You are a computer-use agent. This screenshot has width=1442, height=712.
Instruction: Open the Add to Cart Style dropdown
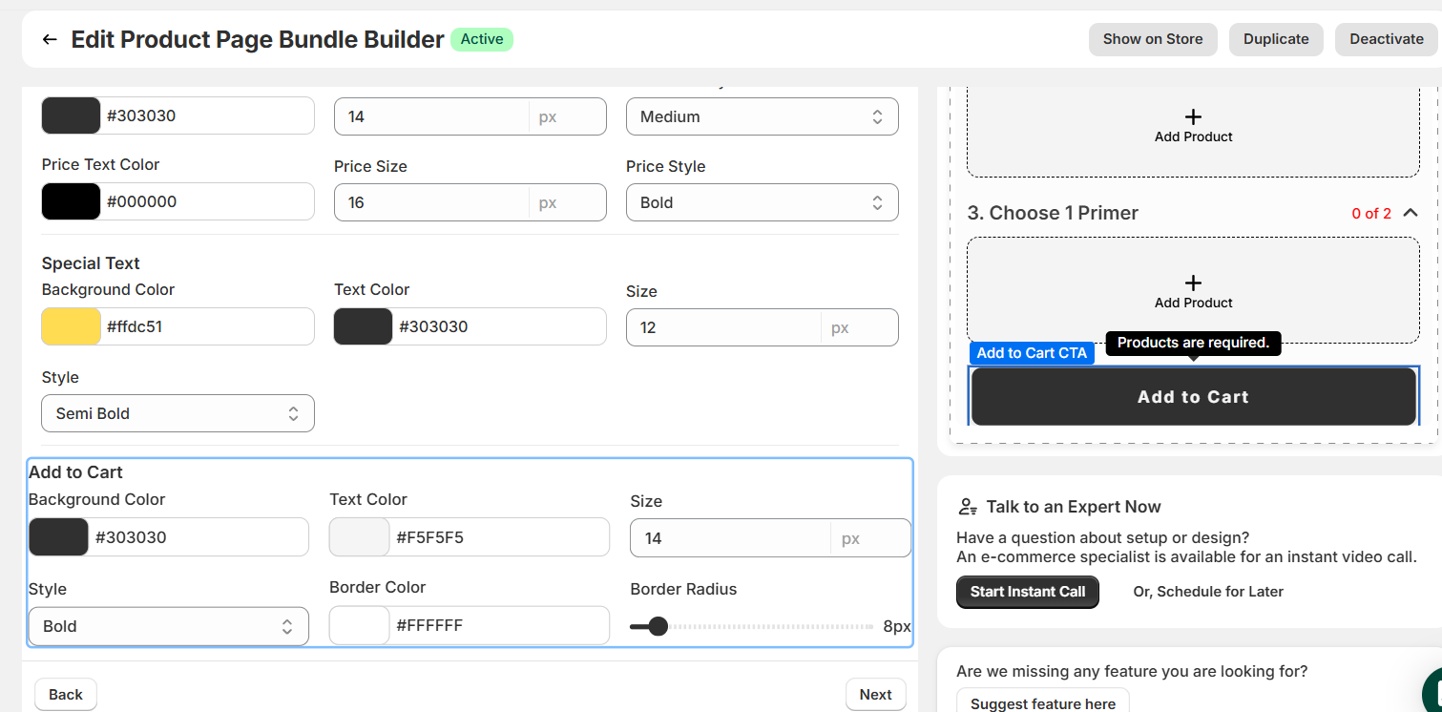(x=168, y=626)
